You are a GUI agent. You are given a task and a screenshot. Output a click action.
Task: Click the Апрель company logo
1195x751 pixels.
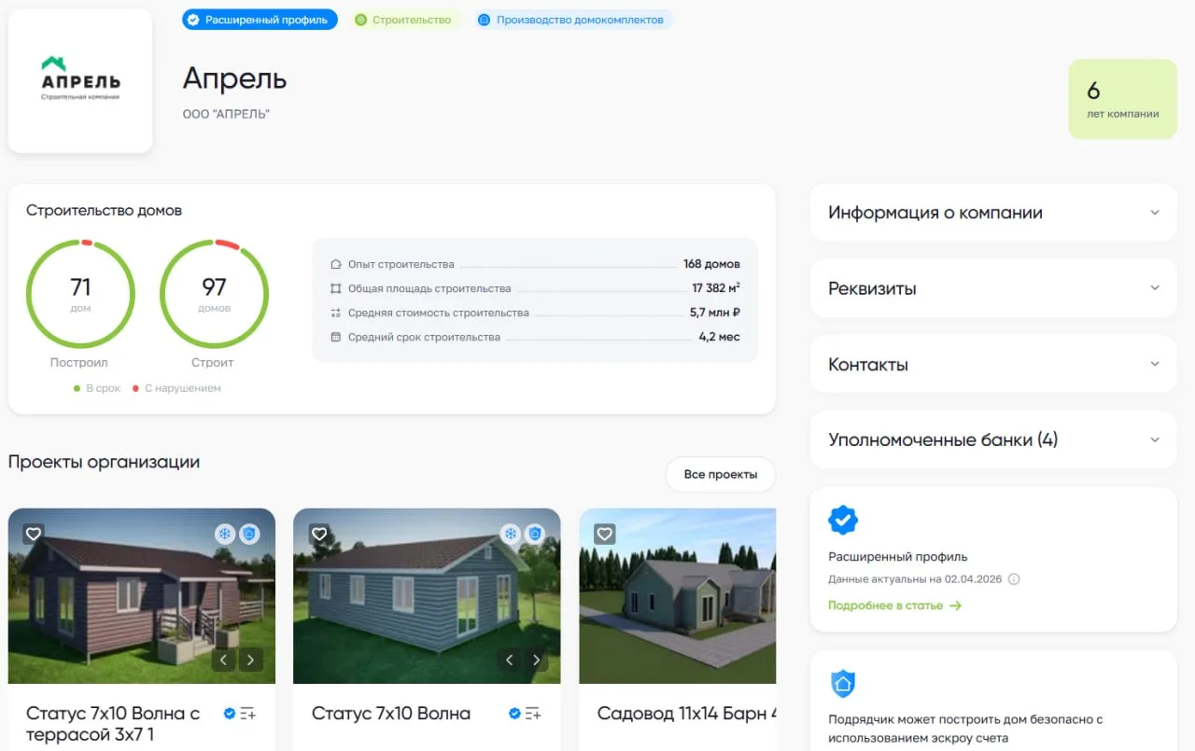80,81
